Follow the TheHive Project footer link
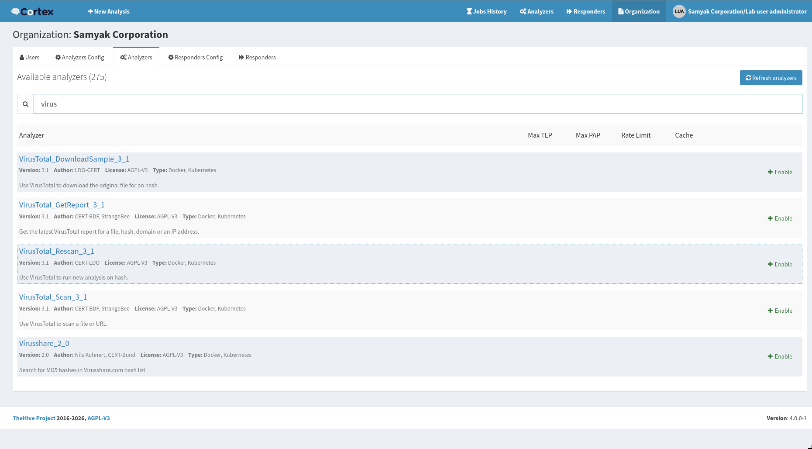This screenshot has width=812, height=449. [34, 418]
